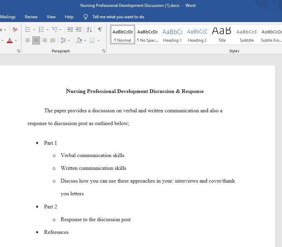Click the 'Written communication skills' sub-bullet
Image resolution: width=282 pixels, height=247 pixels.
tap(93, 168)
